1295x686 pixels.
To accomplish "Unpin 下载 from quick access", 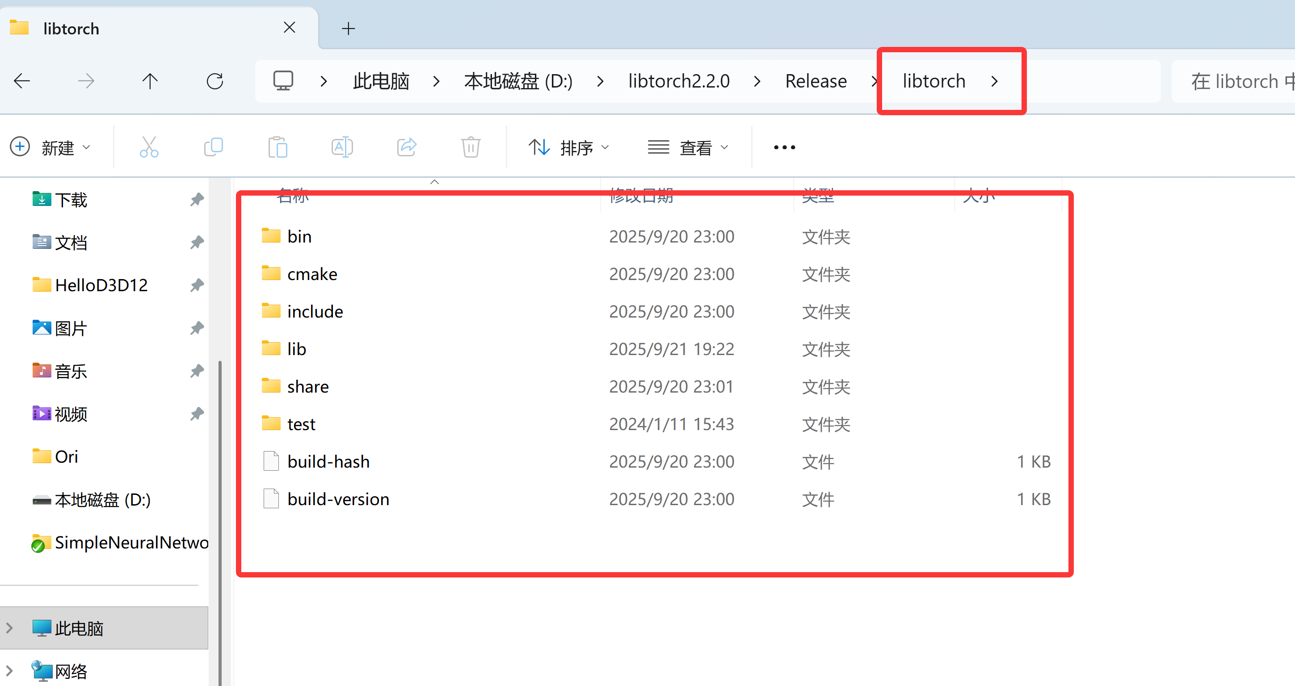I will [197, 200].
